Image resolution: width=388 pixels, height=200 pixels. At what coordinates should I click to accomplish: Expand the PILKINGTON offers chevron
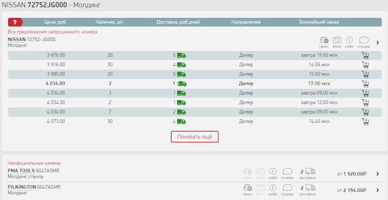tap(377, 190)
